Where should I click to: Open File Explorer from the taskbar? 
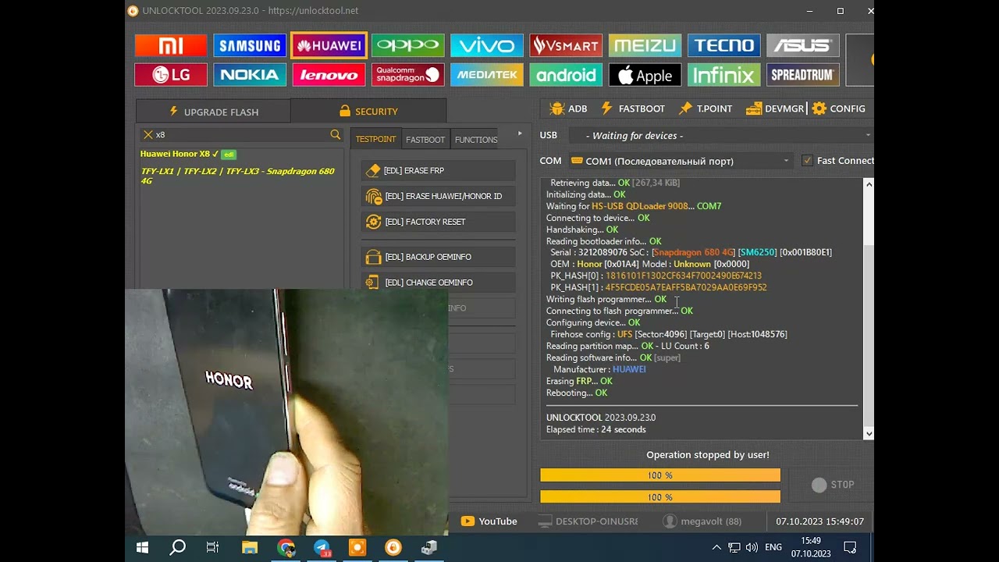pos(250,548)
